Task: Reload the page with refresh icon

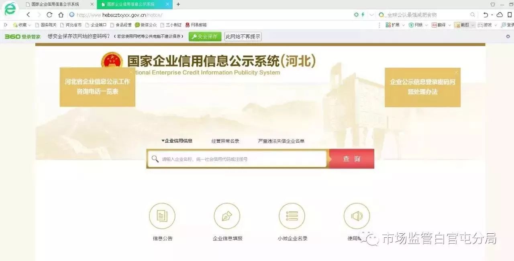Action: [x=49, y=15]
